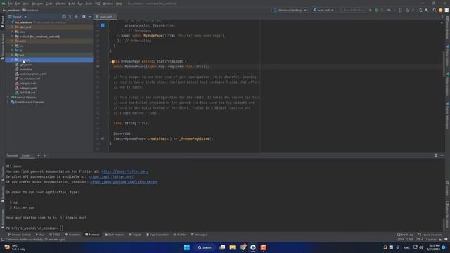Select the selected windows folder row
The width and height of the screenshot is (450, 253).
[49, 60]
